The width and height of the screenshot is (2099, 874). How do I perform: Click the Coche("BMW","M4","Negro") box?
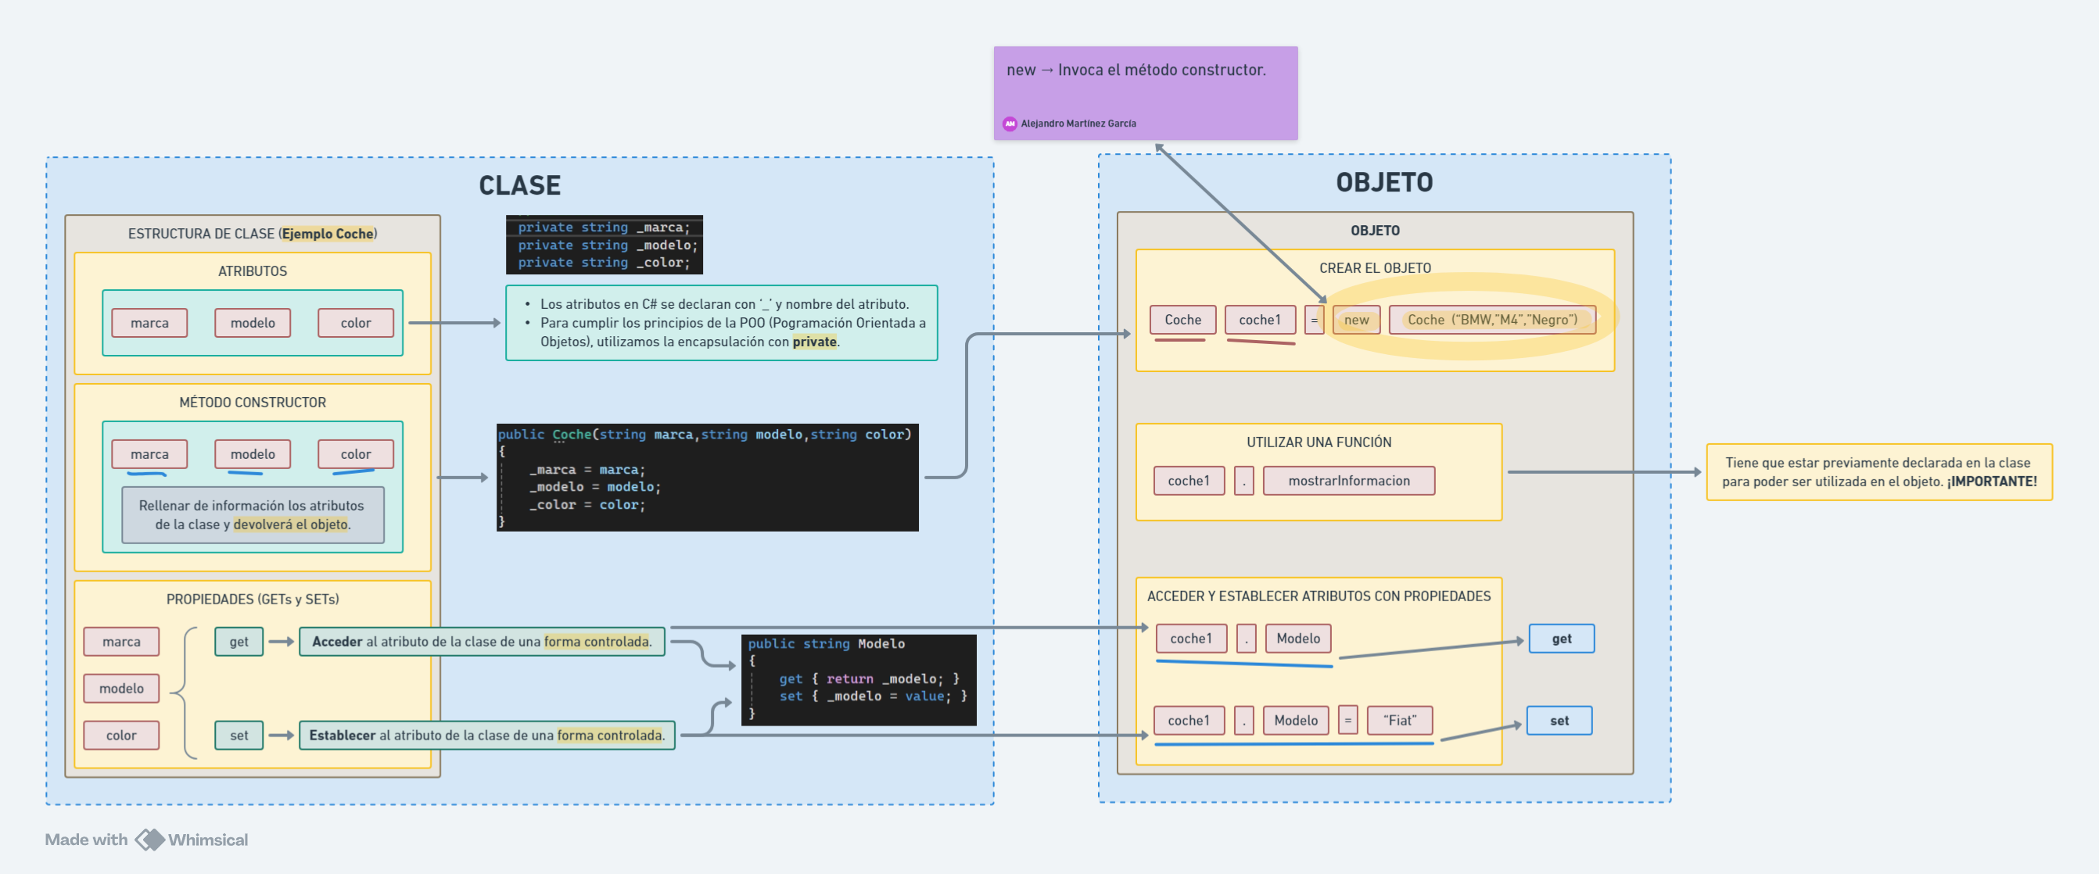(x=1491, y=320)
